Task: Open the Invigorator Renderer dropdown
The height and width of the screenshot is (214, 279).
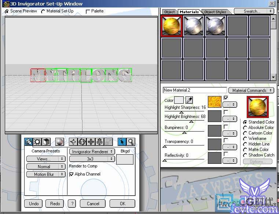Action: pos(92,152)
